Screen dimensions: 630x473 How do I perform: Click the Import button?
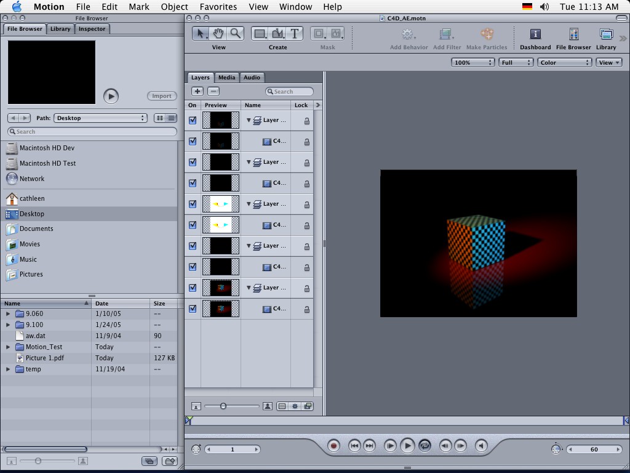[162, 96]
